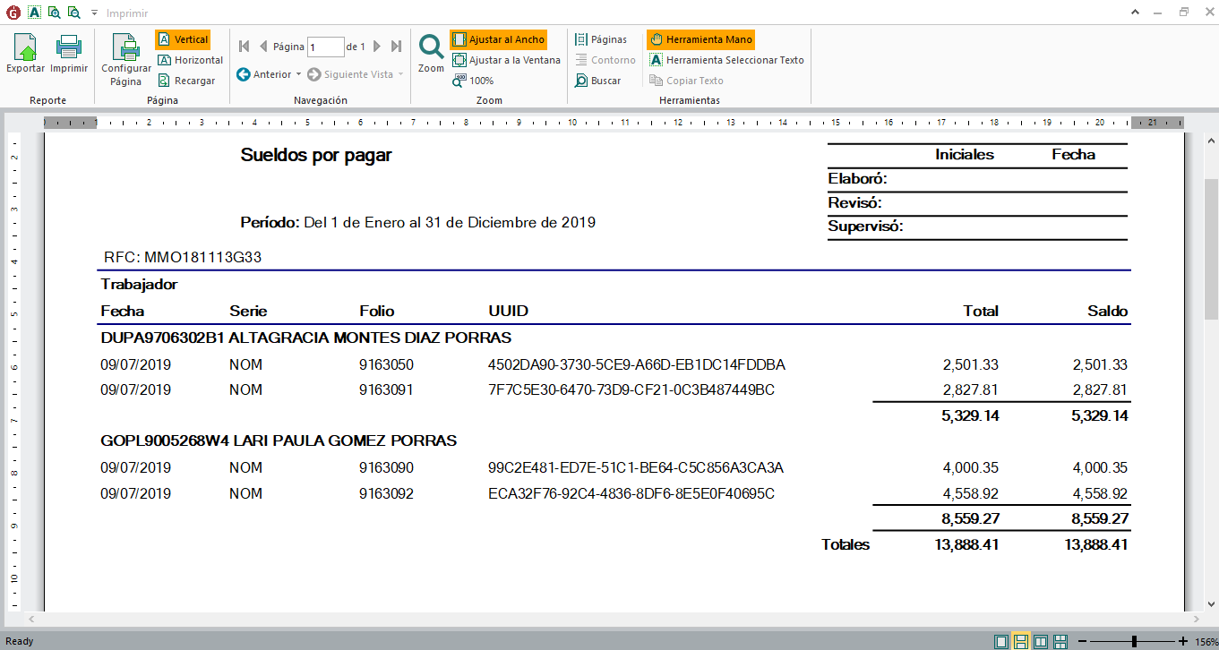Click the Anterior back button
Screen dimensions: 1219x650
click(x=264, y=74)
